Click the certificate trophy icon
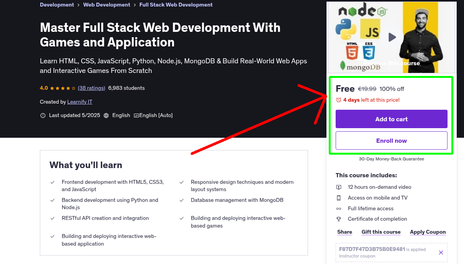The width and height of the screenshot is (464, 264). [x=339, y=219]
